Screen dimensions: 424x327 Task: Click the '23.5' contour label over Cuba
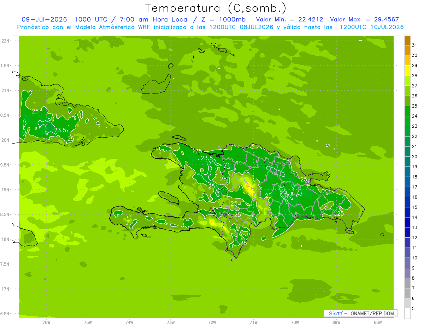pyautogui.click(x=60, y=130)
